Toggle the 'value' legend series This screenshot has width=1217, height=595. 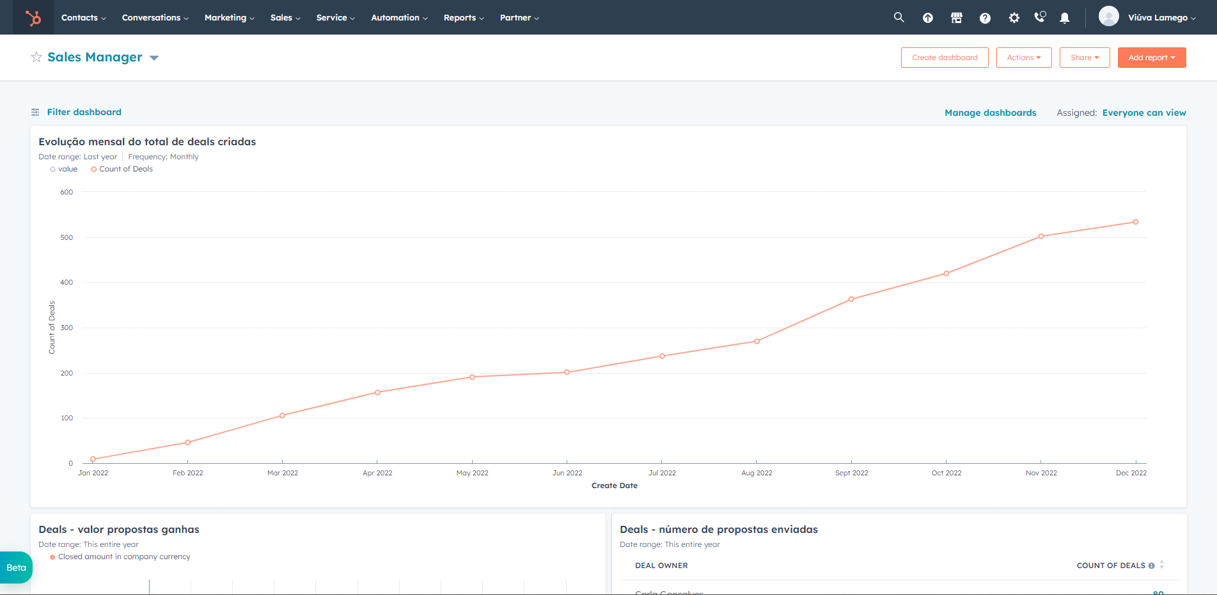tap(64, 169)
